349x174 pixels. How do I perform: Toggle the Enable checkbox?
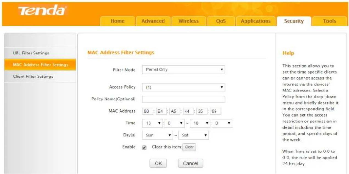144,147
